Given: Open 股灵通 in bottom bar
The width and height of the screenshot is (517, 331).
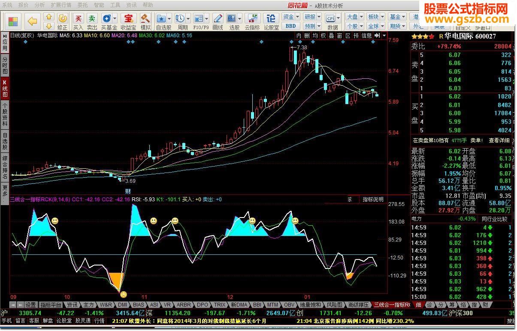Looking at the screenshot, I should pos(83,321).
